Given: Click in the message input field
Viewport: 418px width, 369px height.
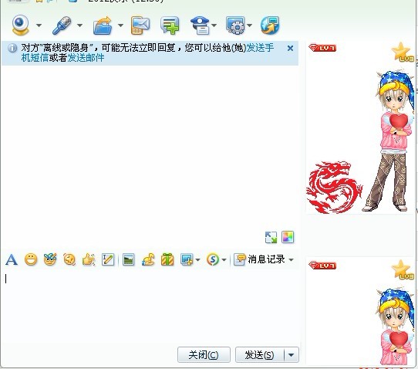Looking at the screenshot, I should [x=150, y=306].
